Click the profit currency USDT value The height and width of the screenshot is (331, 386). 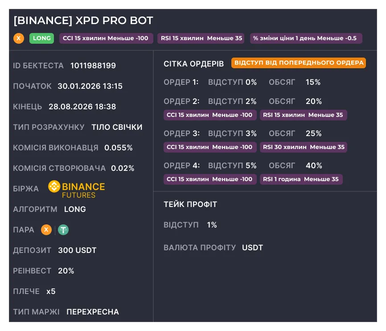pyautogui.click(x=253, y=248)
